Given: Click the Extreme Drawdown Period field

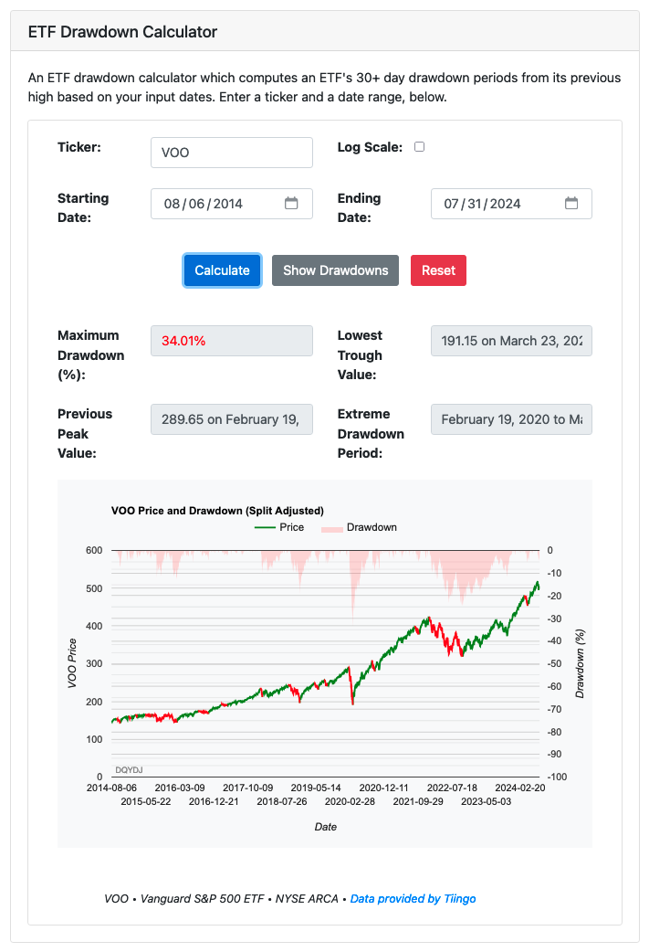Looking at the screenshot, I should tap(510, 418).
